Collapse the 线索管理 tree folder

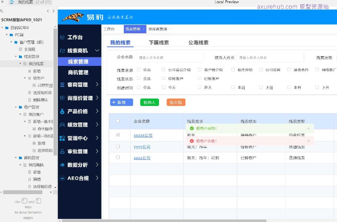click(16, 57)
